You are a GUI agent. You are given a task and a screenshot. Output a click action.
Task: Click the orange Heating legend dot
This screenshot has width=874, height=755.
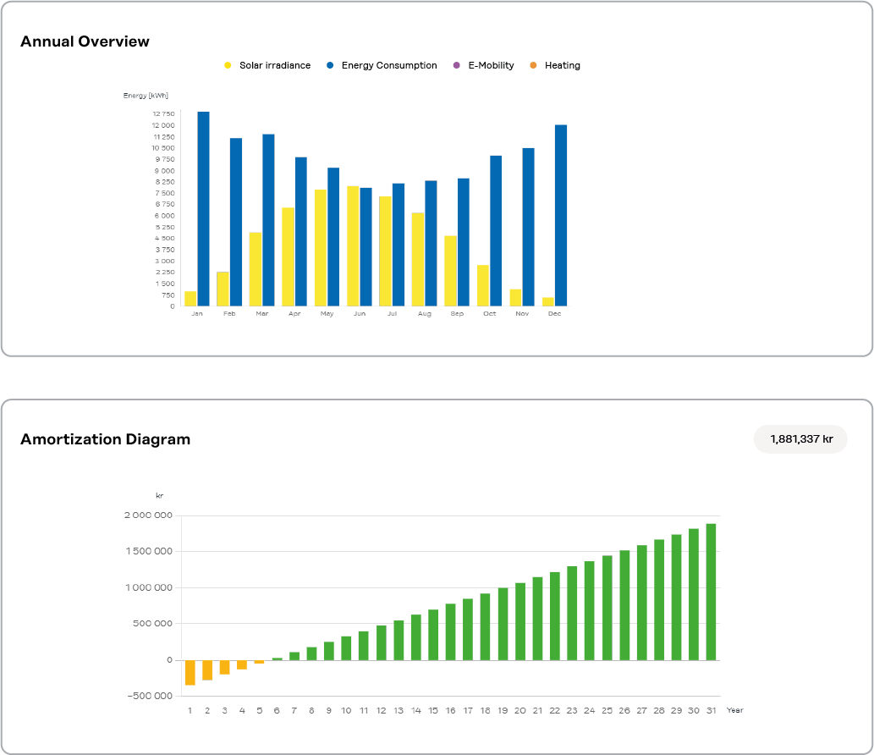coord(533,65)
